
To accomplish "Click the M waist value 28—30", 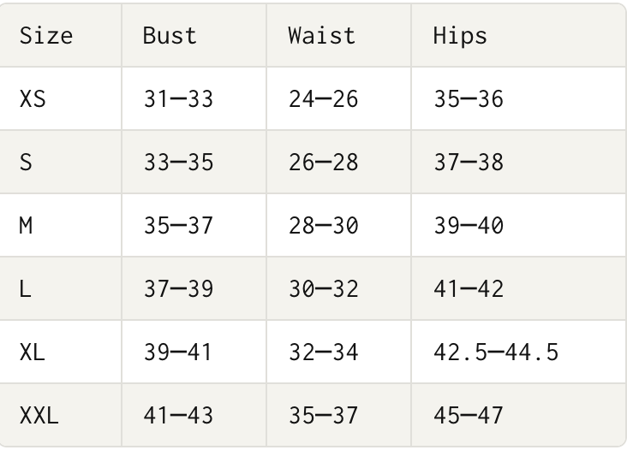I will 324,226.
